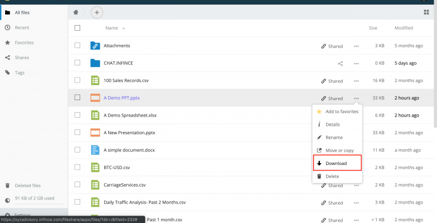Click Shared link for A Demo PPT.pptx
This screenshot has width=437, height=223.
click(x=332, y=98)
